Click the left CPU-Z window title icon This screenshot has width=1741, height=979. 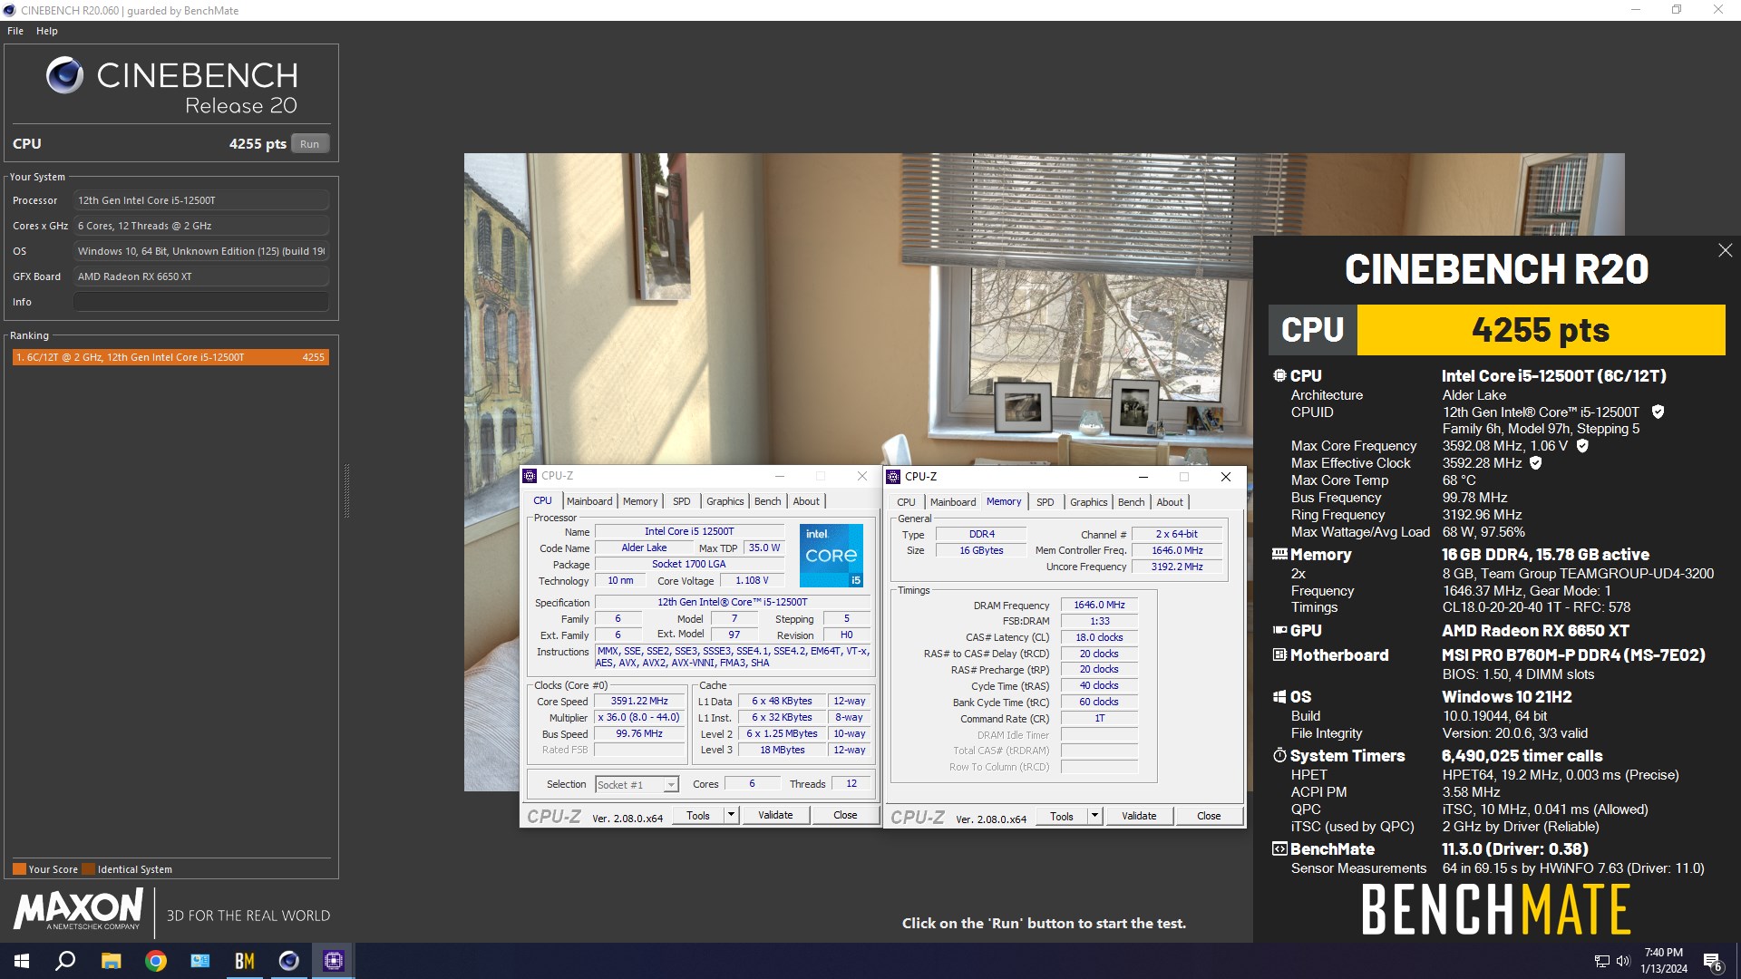530,476
